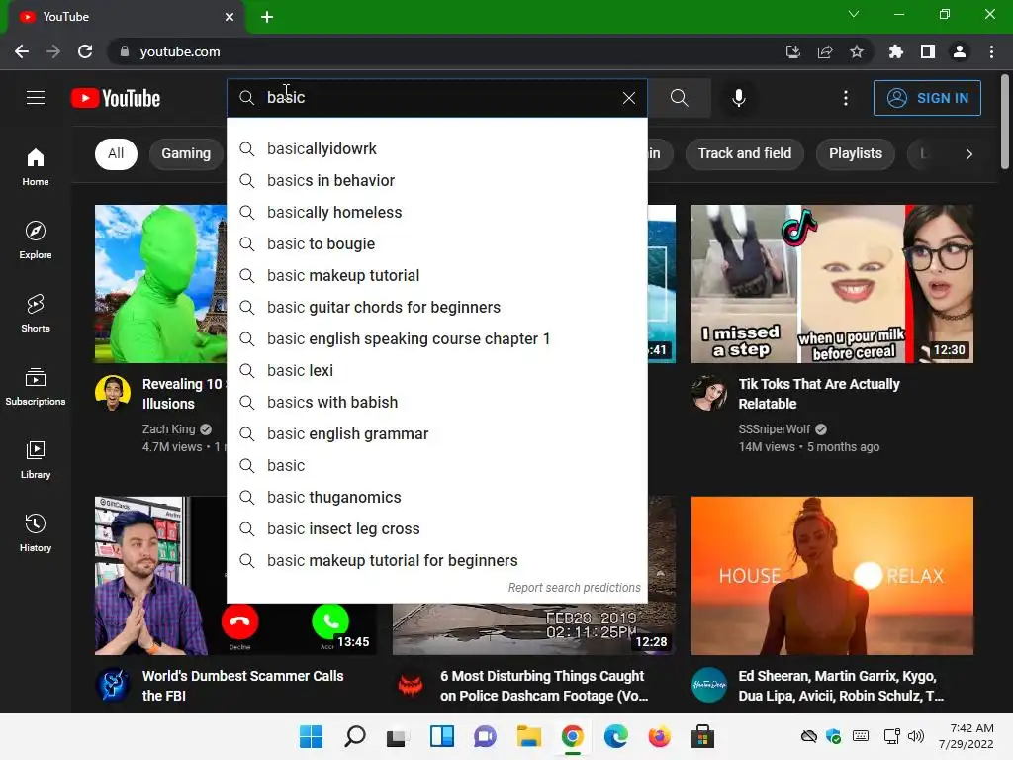Open Explore in the sidebar
The image size is (1013, 760).
[36, 239]
